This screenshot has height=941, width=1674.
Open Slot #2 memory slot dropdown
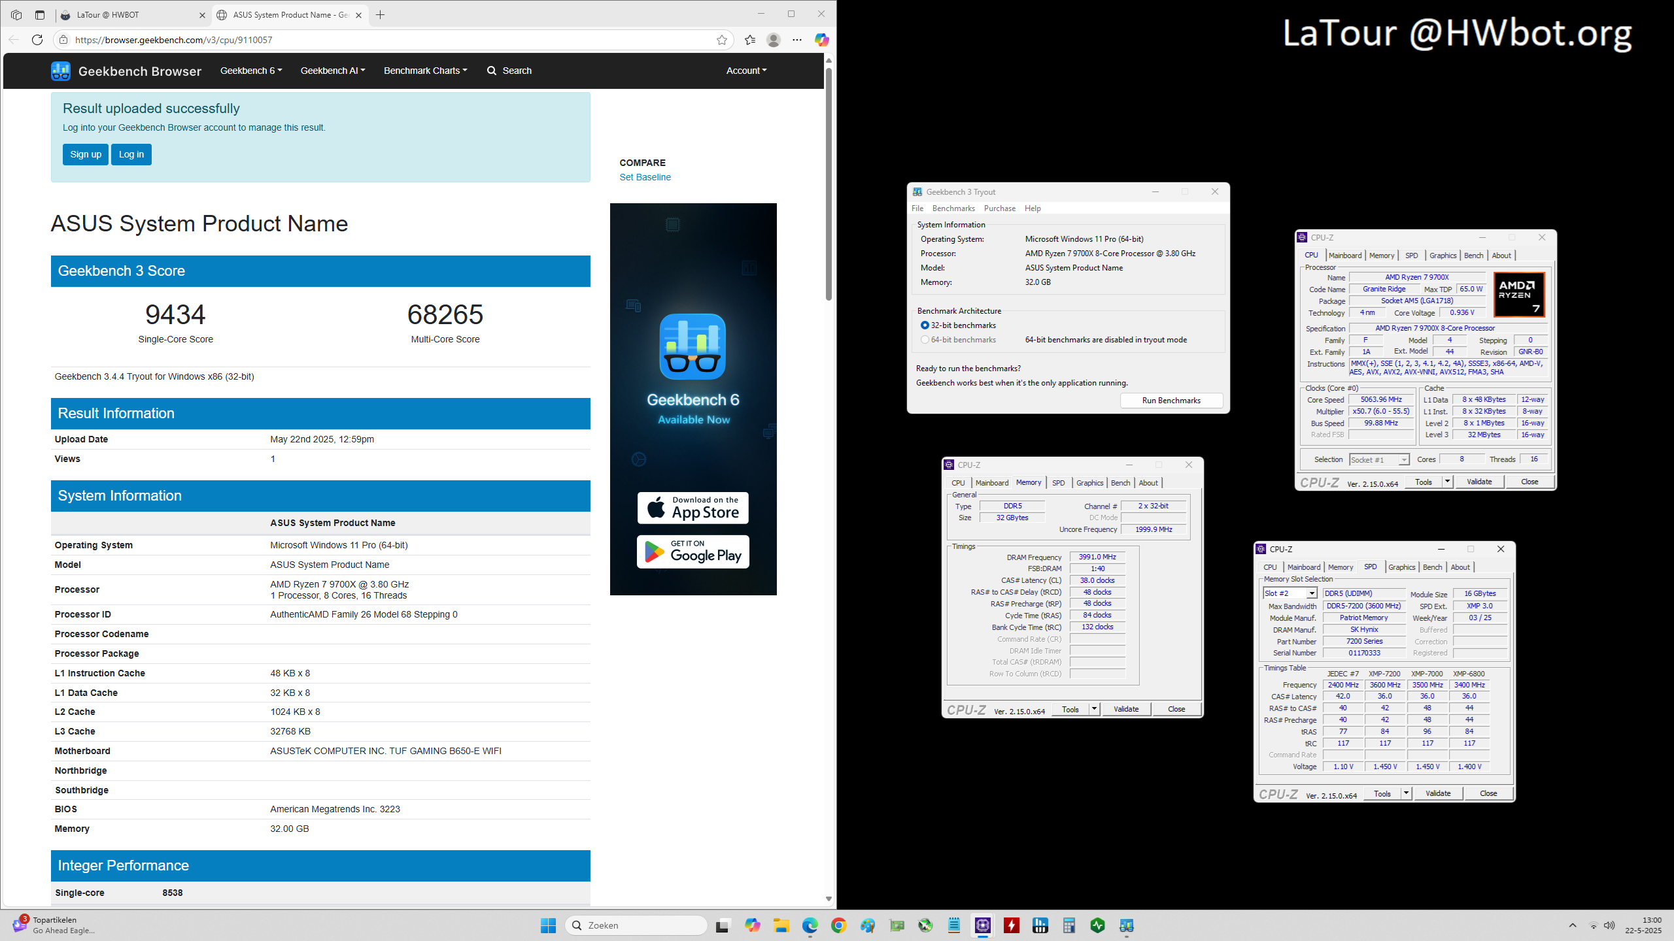[1312, 593]
